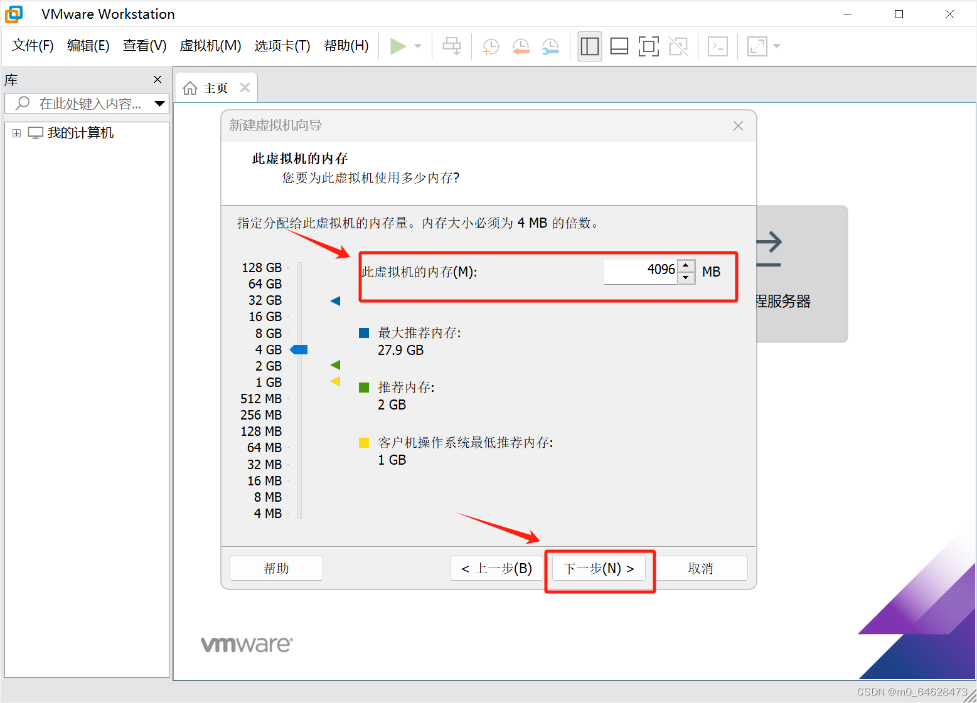Open the Snapshot Manager wrench icon

pos(550,46)
